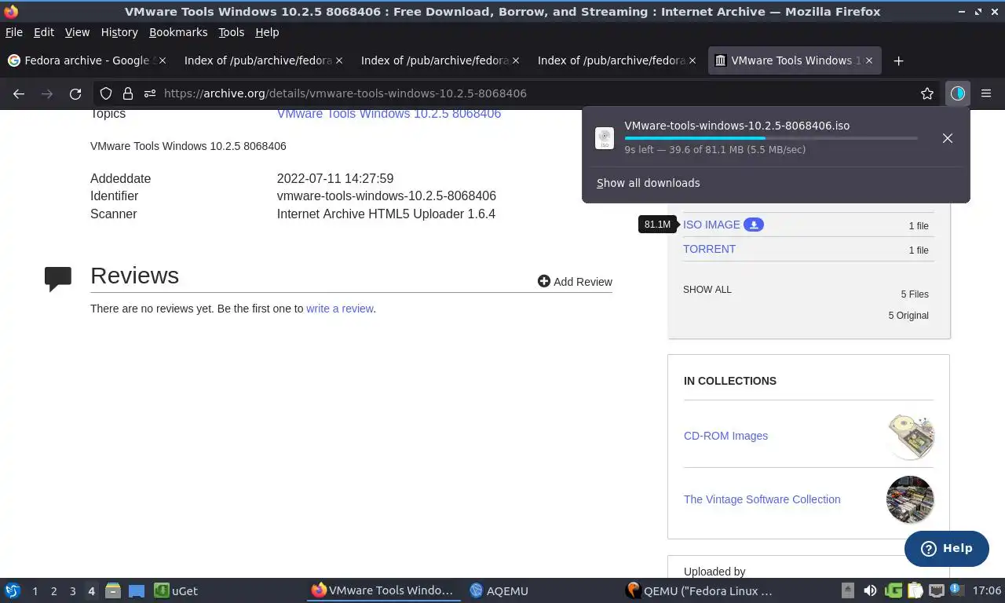Open the File menu

pyautogui.click(x=14, y=32)
